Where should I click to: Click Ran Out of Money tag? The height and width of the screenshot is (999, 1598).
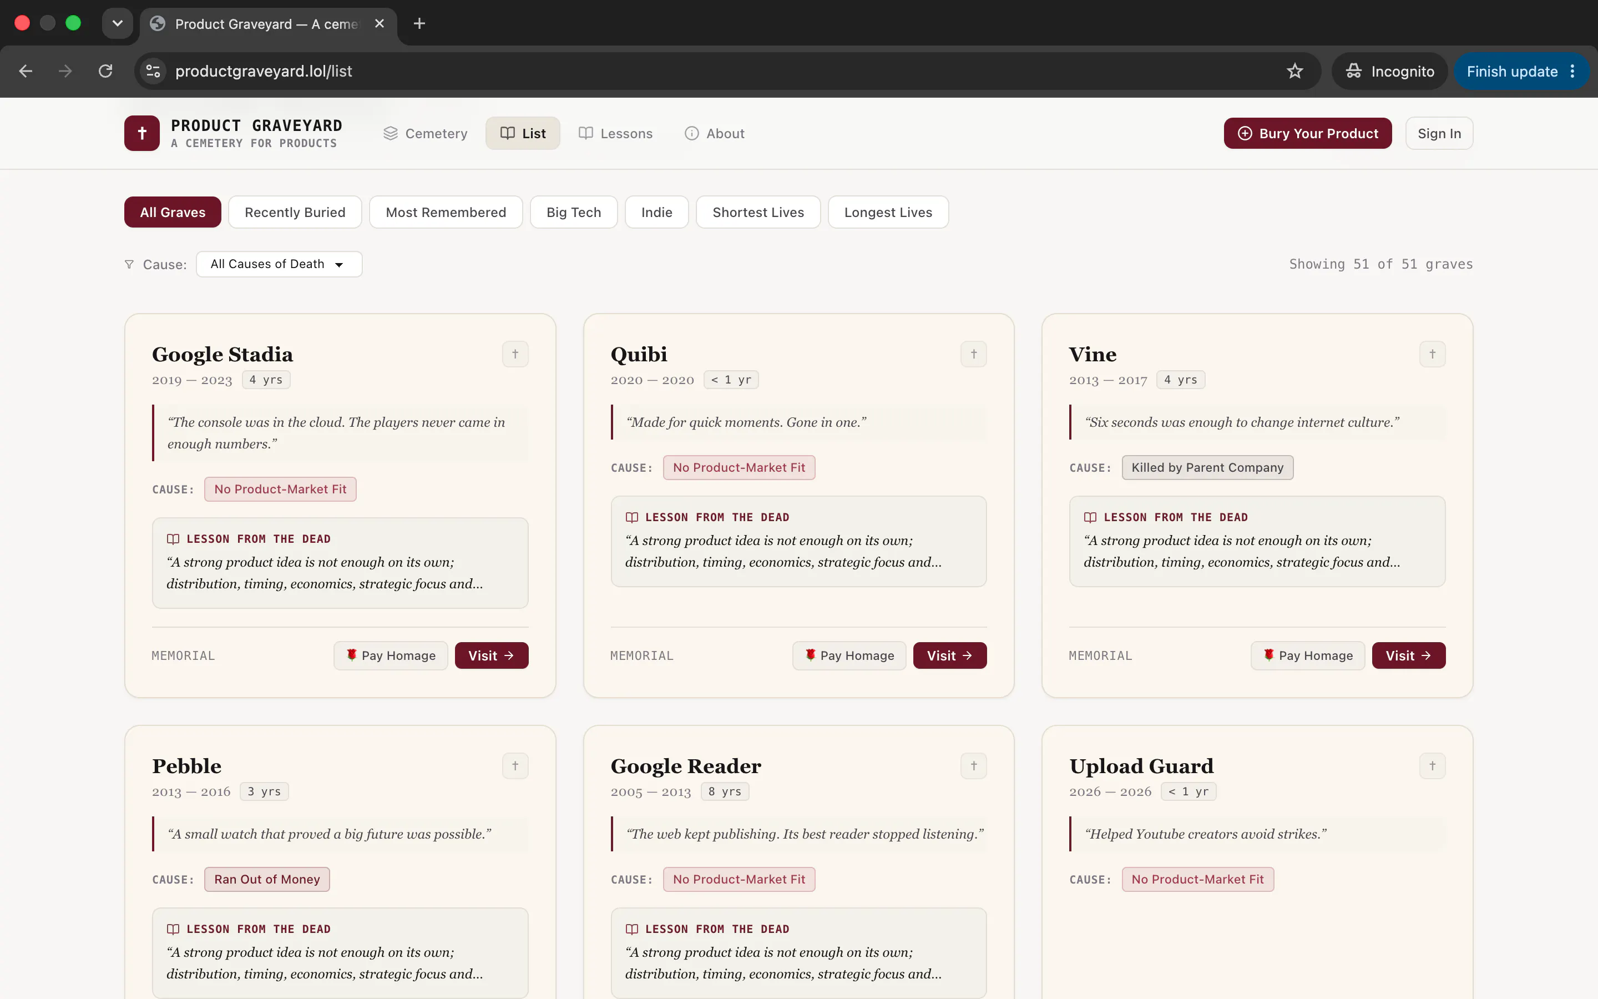point(267,880)
